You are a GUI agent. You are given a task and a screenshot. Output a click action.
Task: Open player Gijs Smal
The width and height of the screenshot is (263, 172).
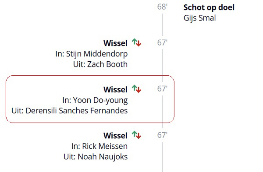point(199,18)
